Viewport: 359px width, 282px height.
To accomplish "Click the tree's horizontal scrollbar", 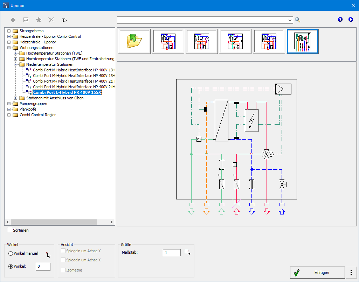I will [54, 222].
